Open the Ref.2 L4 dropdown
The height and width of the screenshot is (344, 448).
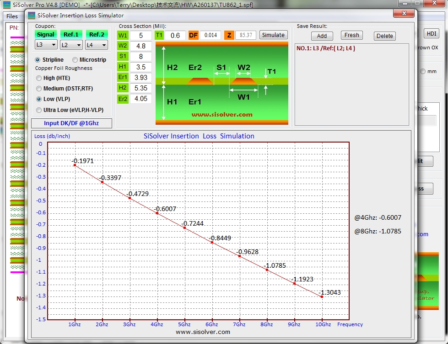coord(97,45)
